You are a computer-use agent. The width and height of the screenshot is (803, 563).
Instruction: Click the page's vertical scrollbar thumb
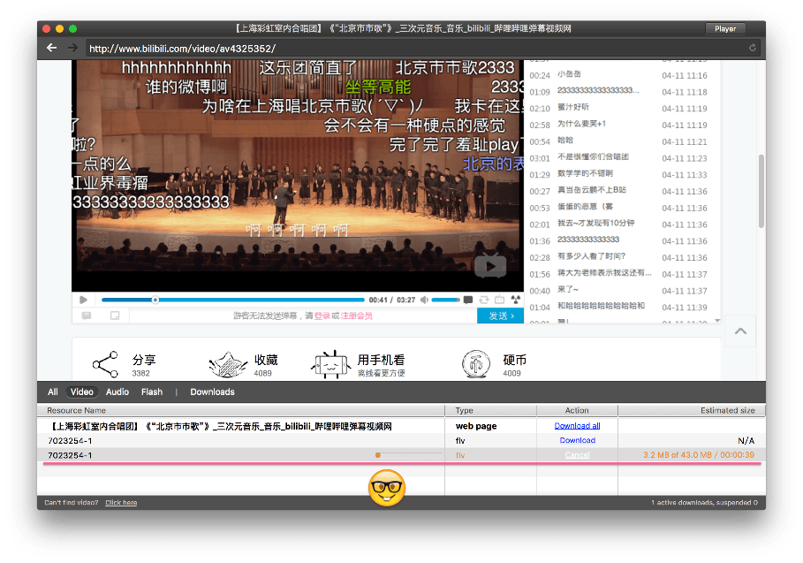tap(761, 191)
